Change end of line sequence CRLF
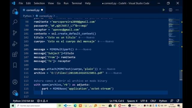The image size is (192, 108). (153, 101)
